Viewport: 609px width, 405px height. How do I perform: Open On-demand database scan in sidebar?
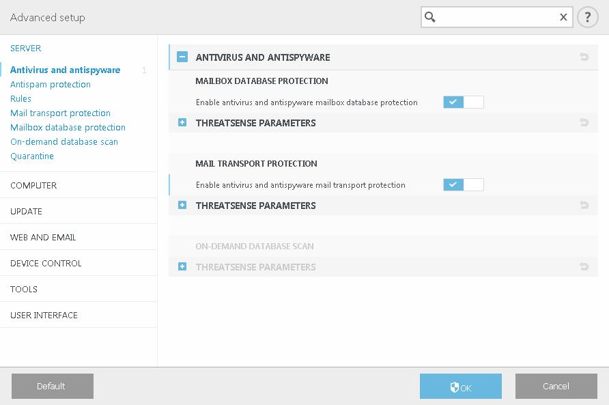(x=64, y=142)
